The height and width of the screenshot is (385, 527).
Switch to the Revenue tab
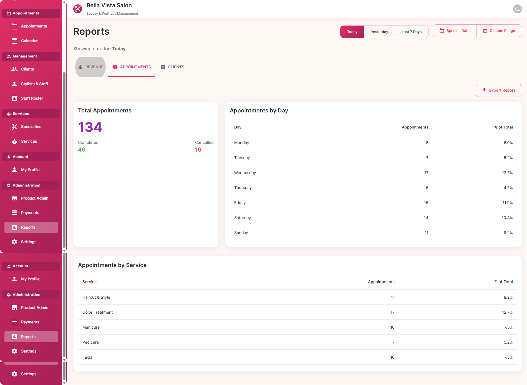click(91, 67)
